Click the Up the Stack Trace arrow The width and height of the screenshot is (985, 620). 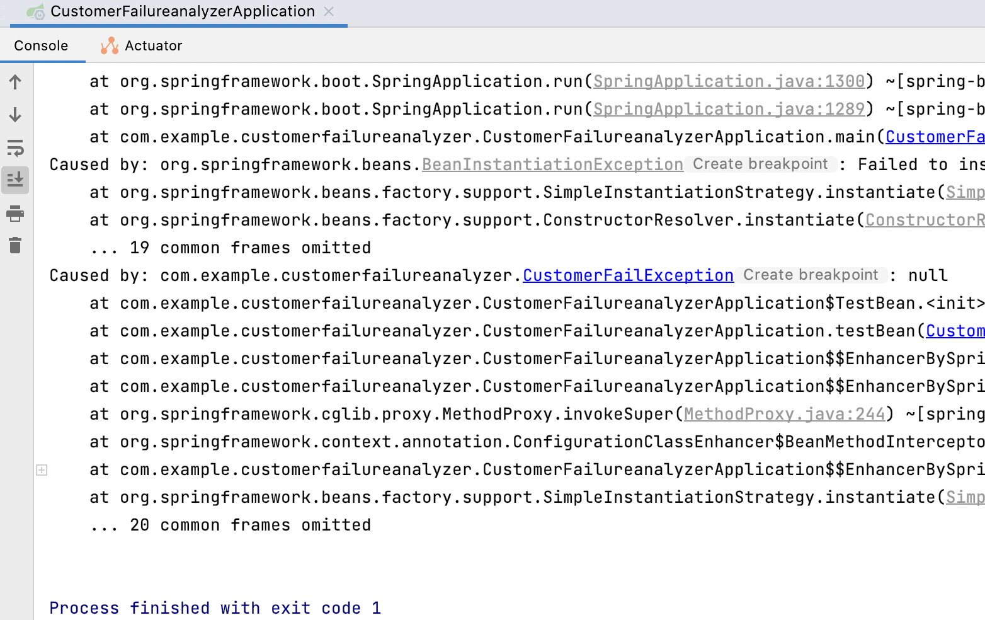pyautogui.click(x=15, y=82)
